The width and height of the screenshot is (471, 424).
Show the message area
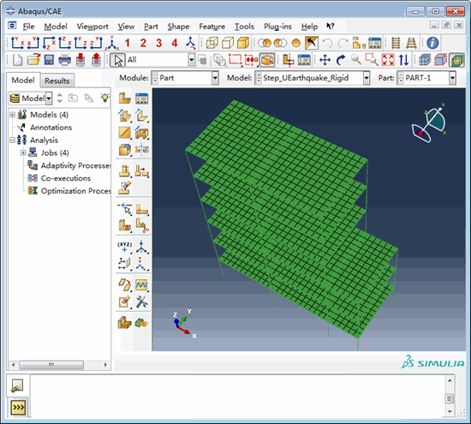[x=18, y=385]
